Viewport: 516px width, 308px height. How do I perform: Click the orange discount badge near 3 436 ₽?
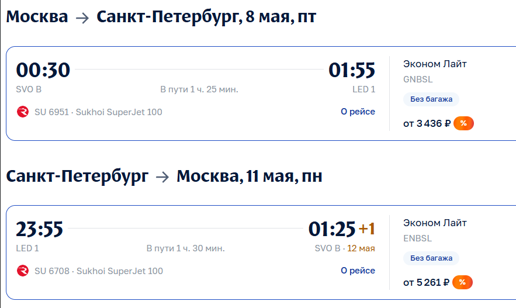click(463, 123)
